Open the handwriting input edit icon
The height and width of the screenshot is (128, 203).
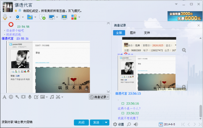tap(36, 97)
